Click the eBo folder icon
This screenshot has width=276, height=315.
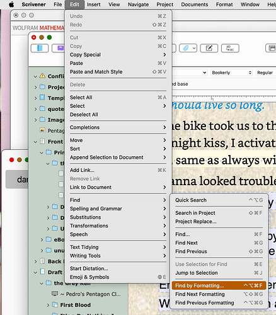click(49, 239)
